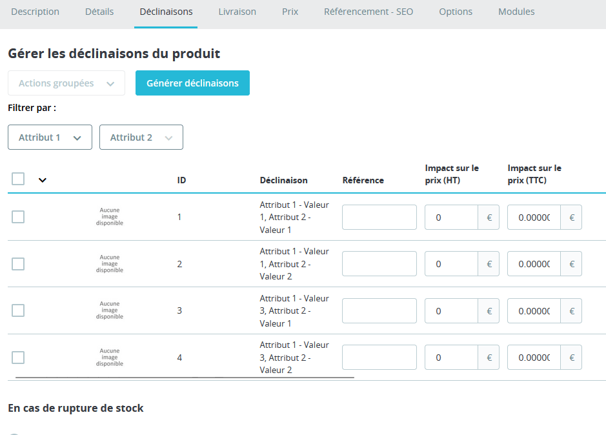Click the Générer déclinaisons button

(192, 83)
